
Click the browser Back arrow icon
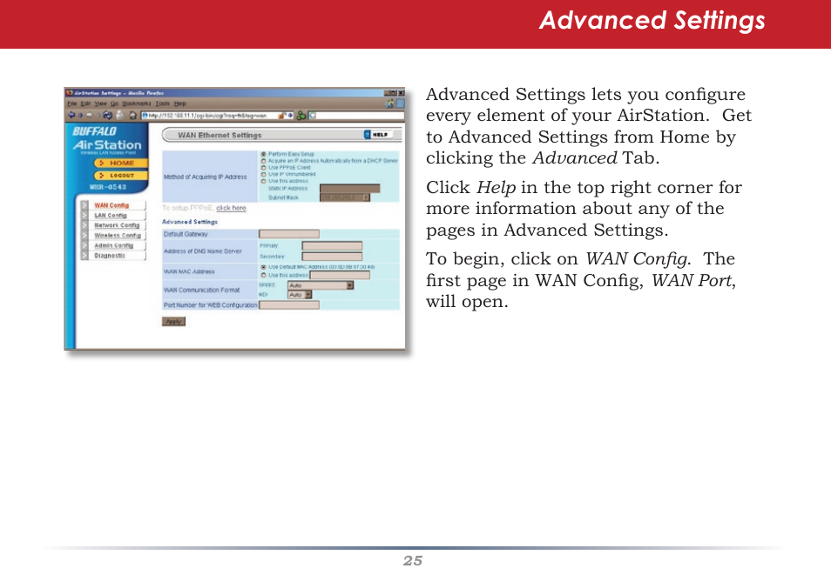[x=71, y=115]
